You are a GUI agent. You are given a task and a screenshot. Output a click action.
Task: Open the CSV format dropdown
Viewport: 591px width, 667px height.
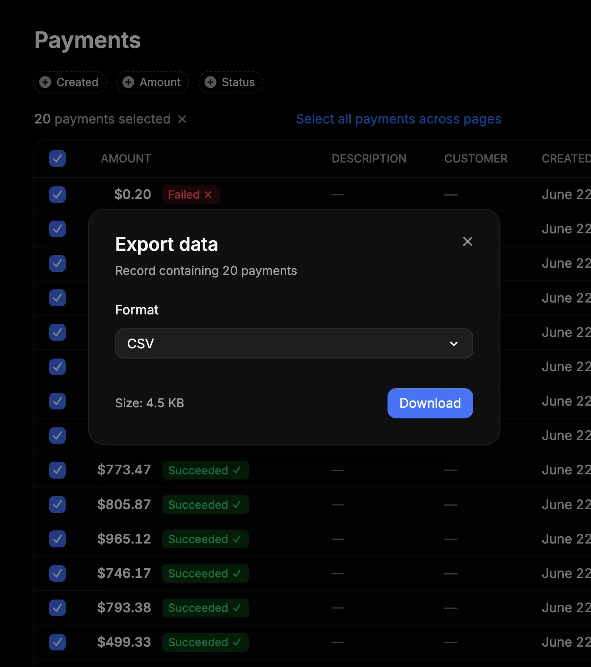coord(294,343)
